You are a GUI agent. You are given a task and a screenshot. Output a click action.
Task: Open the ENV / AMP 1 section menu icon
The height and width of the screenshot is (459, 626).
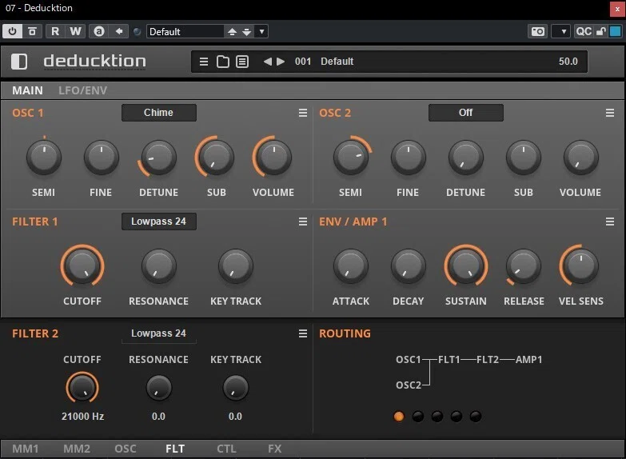[610, 222]
